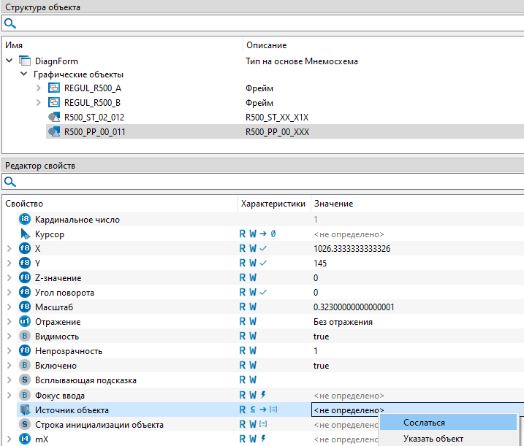The width and height of the screenshot is (524, 446).
Task: Click the search icon in Редактор свойств
Action: [10, 182]
